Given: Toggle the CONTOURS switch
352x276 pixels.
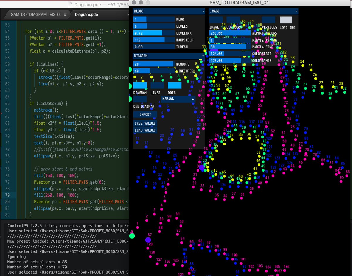Looking at the screenshot, I should (233, 20).
